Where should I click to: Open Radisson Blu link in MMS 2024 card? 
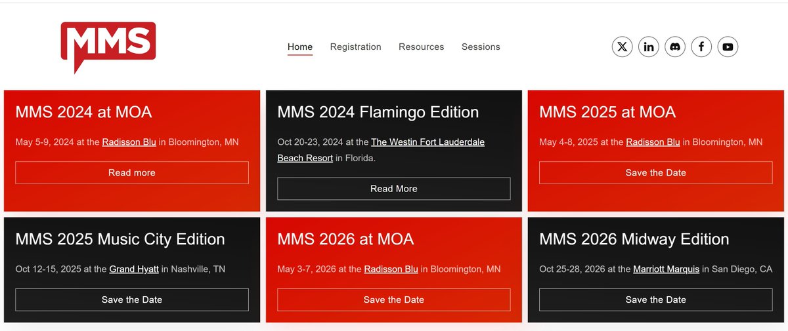point(129,142)
